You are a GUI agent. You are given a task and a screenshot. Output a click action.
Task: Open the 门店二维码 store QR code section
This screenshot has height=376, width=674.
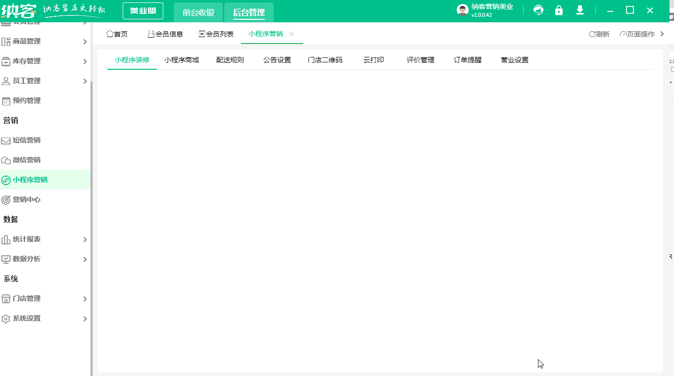tap(325, 59)
